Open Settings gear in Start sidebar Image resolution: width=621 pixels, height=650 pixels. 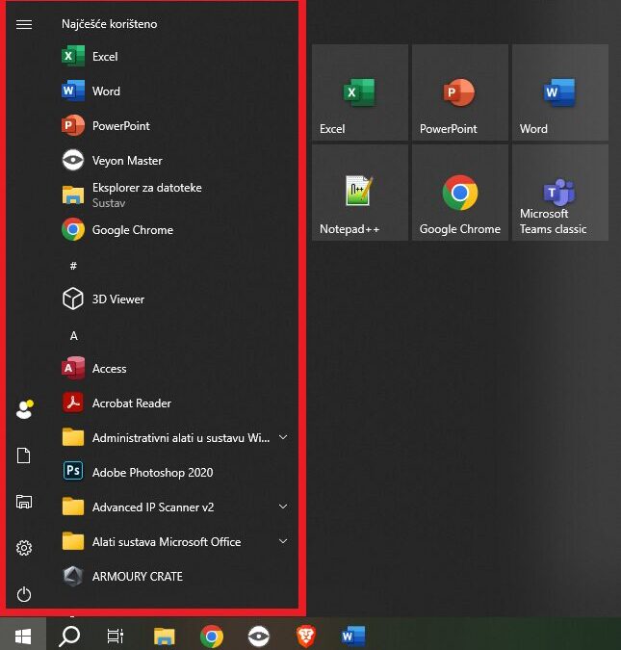click(24, 548)
